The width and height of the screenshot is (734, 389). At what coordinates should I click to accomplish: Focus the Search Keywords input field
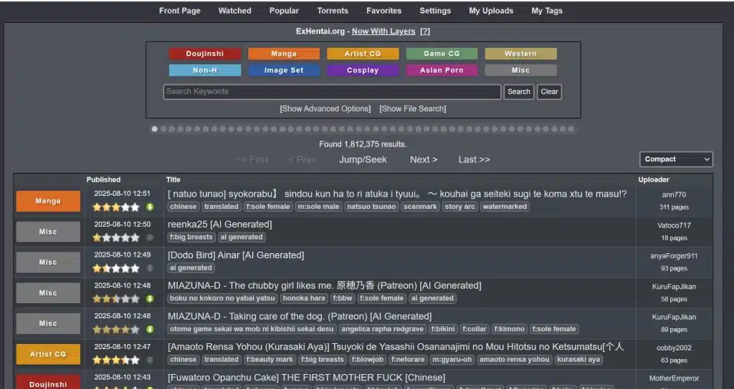pos(331,92)
